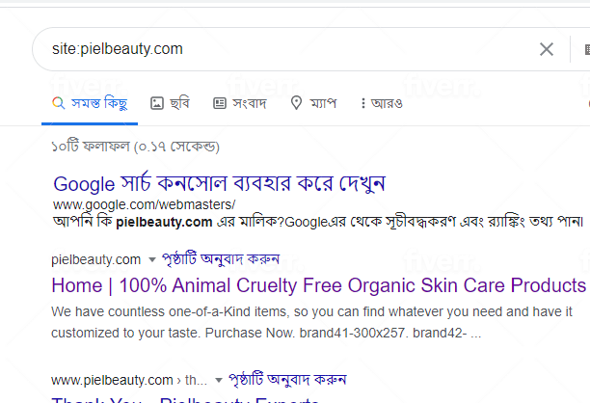Clear the search box with X icon
Screen dimensions: 590x403
pyautogui.click(x=547, y=49)
